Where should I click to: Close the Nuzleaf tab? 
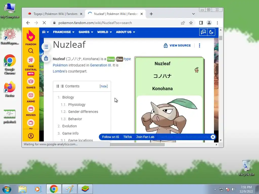pos(142,14)
